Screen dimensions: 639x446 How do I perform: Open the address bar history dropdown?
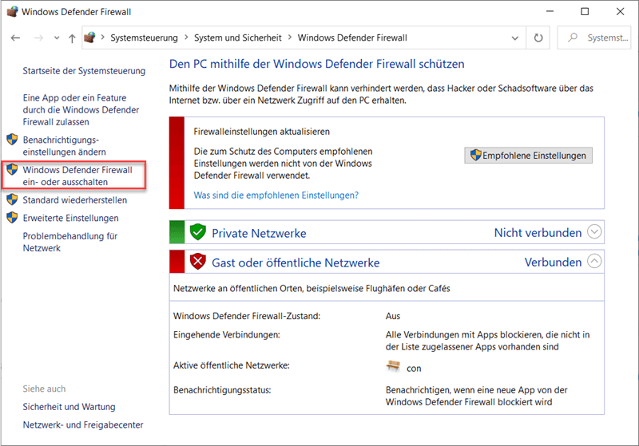[x=515, y=38]
